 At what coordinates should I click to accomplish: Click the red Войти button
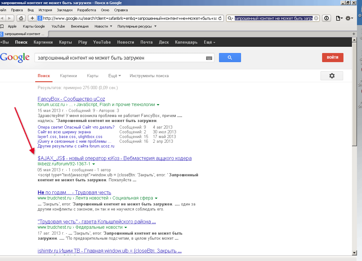(333, 57)
